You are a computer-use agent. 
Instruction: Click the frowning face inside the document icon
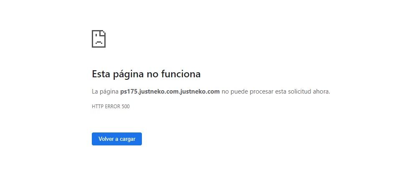pos(98,41)
